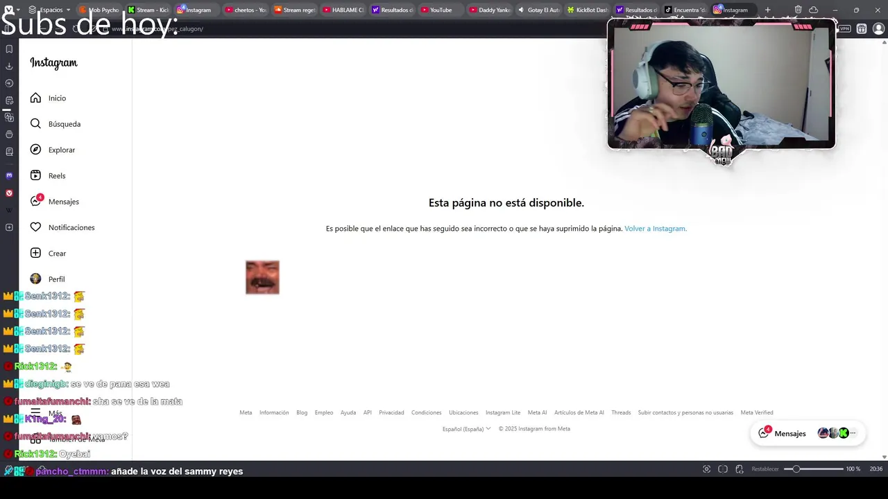The image size is (888, 499).
Task: Open the Espacios workspaces dropdown
Action: 49,10
